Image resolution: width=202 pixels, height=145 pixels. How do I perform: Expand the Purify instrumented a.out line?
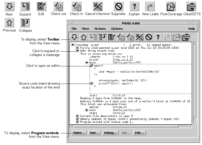coord(77,48)
